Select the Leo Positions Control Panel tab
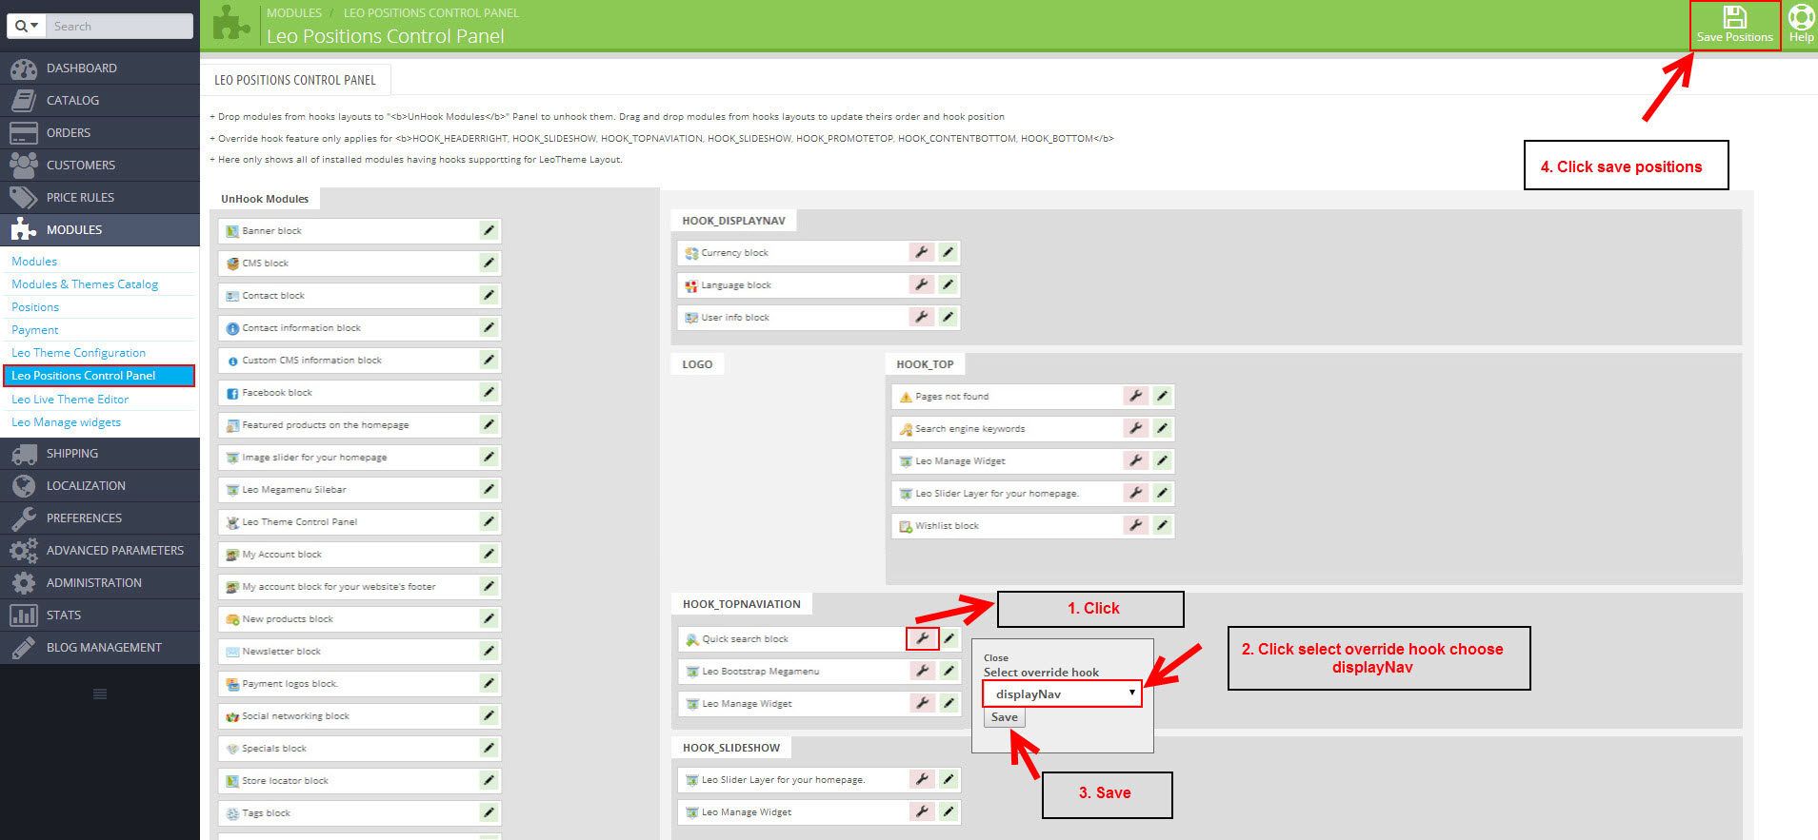This screenshot has width=1818, height=840. [295, 80]
